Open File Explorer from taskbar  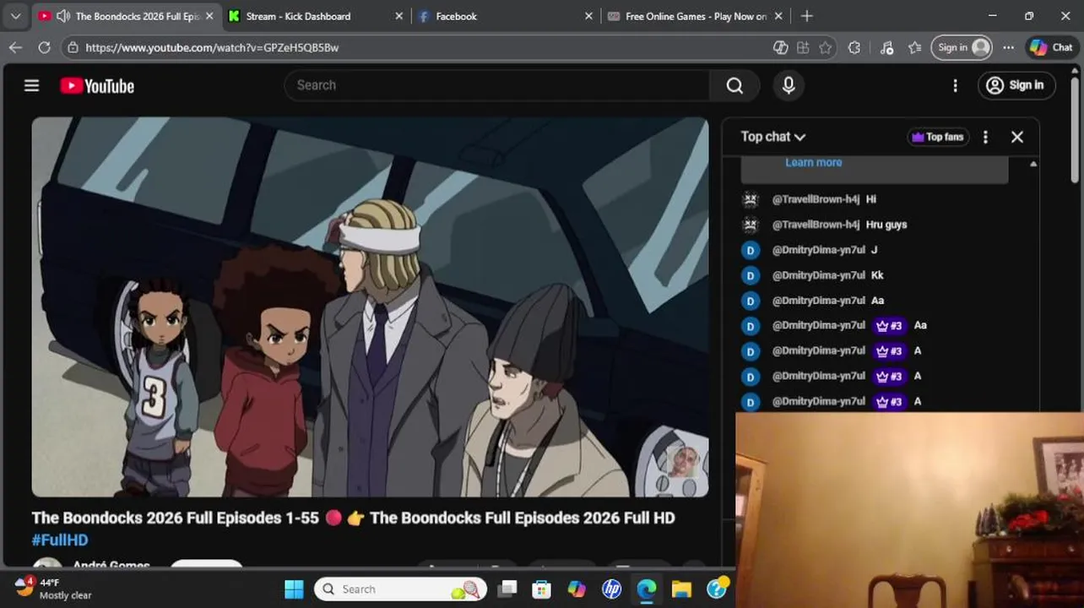click(x=681, y=589)
